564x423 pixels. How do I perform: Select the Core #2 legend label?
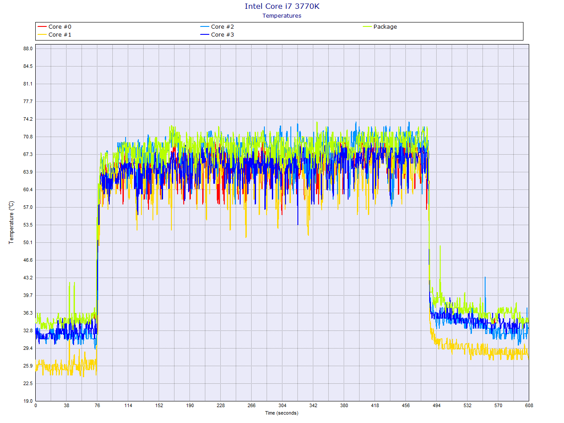click(x=223, y=27)
